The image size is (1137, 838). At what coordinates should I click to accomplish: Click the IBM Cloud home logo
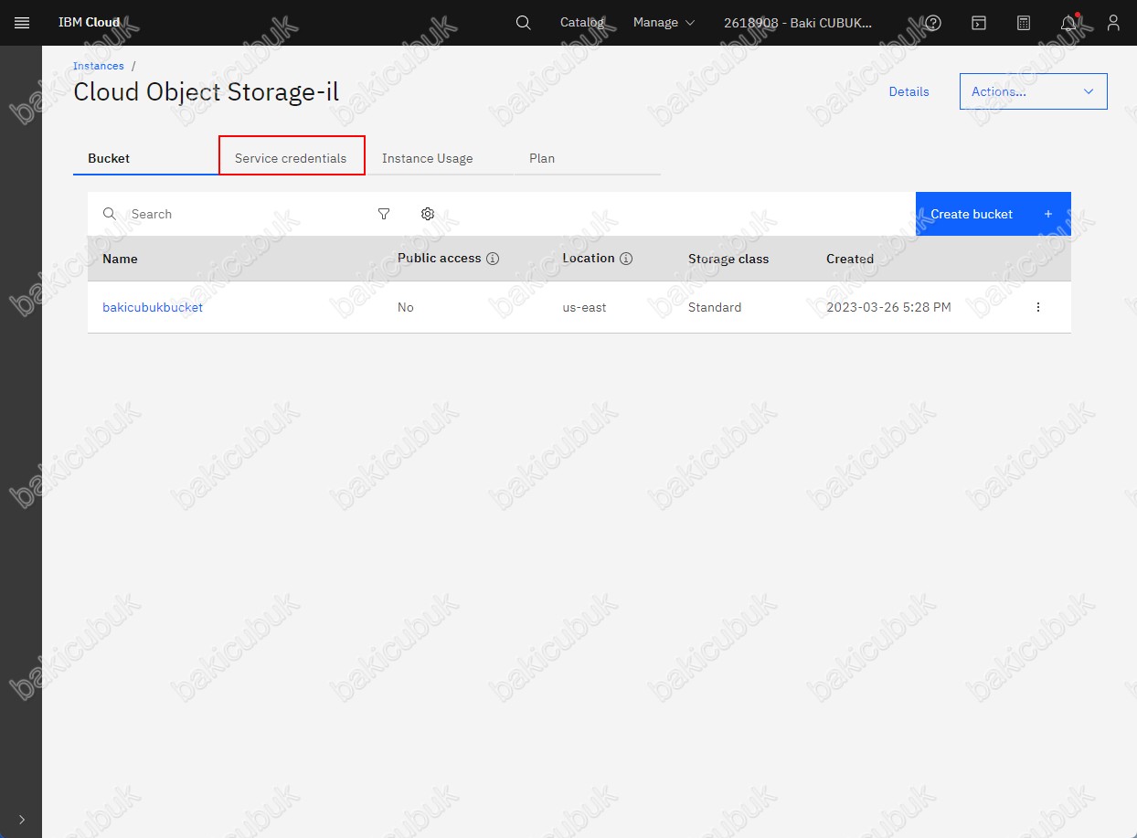pyautogui.click(x=89, y=23)
